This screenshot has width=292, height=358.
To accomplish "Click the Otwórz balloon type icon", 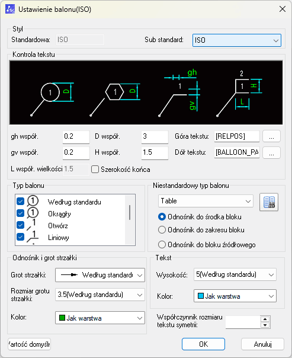I will [x=33, y=225].
